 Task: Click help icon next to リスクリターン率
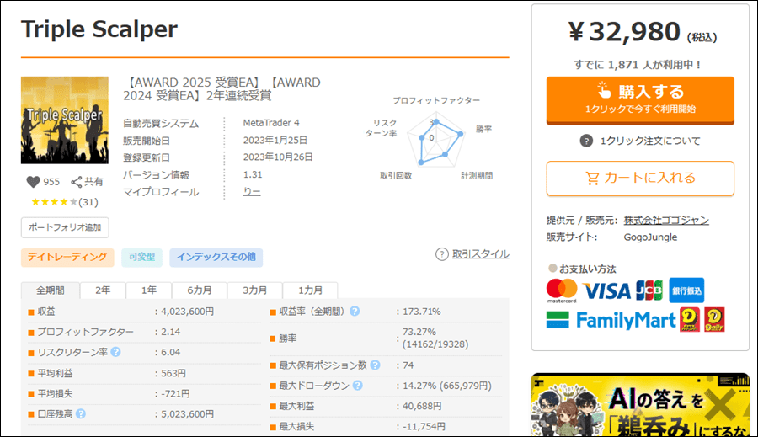pyautogui.click(x=115, y=352)
